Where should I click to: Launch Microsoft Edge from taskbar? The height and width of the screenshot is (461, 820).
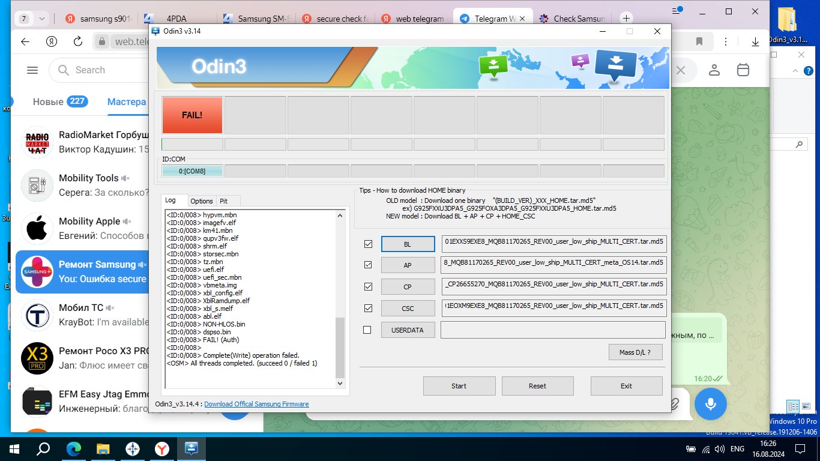pos(74,448)
